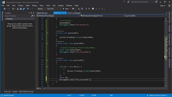Toggle pin on the Form1.cs tab
This screenshot has width=172, height=97.
[x=63, y=13]
